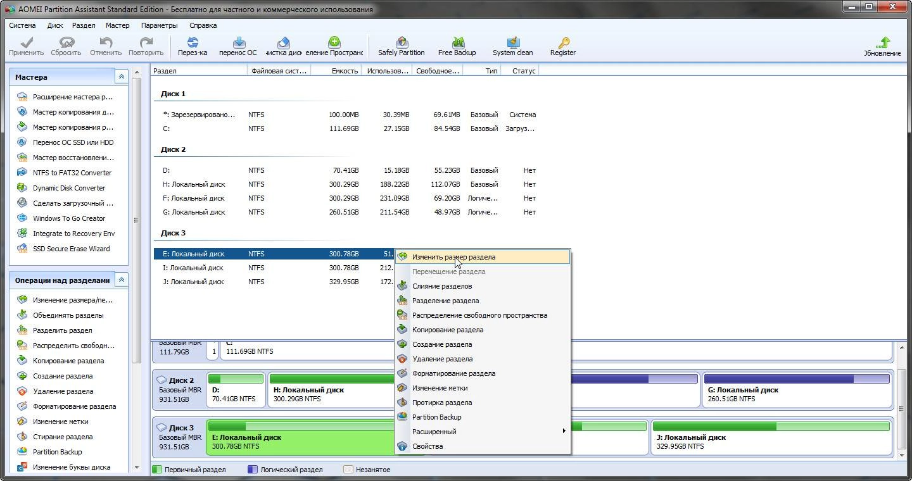Open the Раздел menu
This screenshot has width=912, height=481.
pyautogui.click(x=84, y=25)
